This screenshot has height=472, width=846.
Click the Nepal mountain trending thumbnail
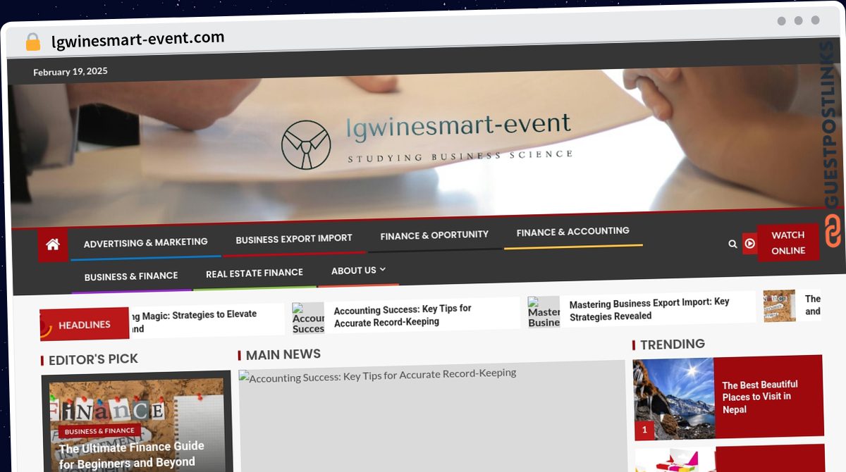tap(673, 399)
